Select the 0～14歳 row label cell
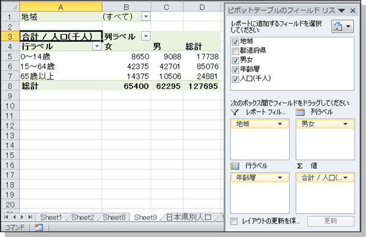This screenshot has height=237, width=366. (60, 56)
